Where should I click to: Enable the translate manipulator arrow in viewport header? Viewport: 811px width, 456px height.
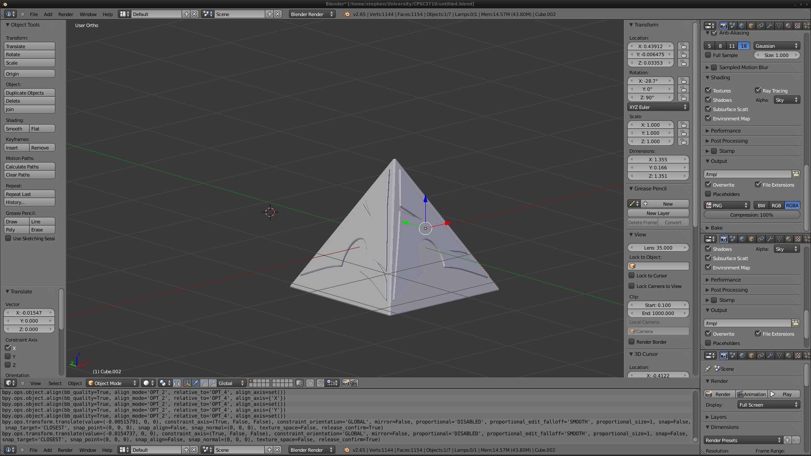[x=196, y=383]
